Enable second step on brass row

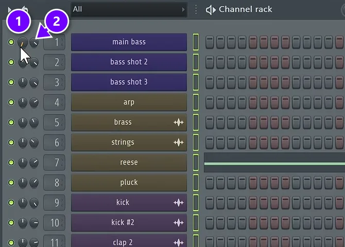(220, 122)
